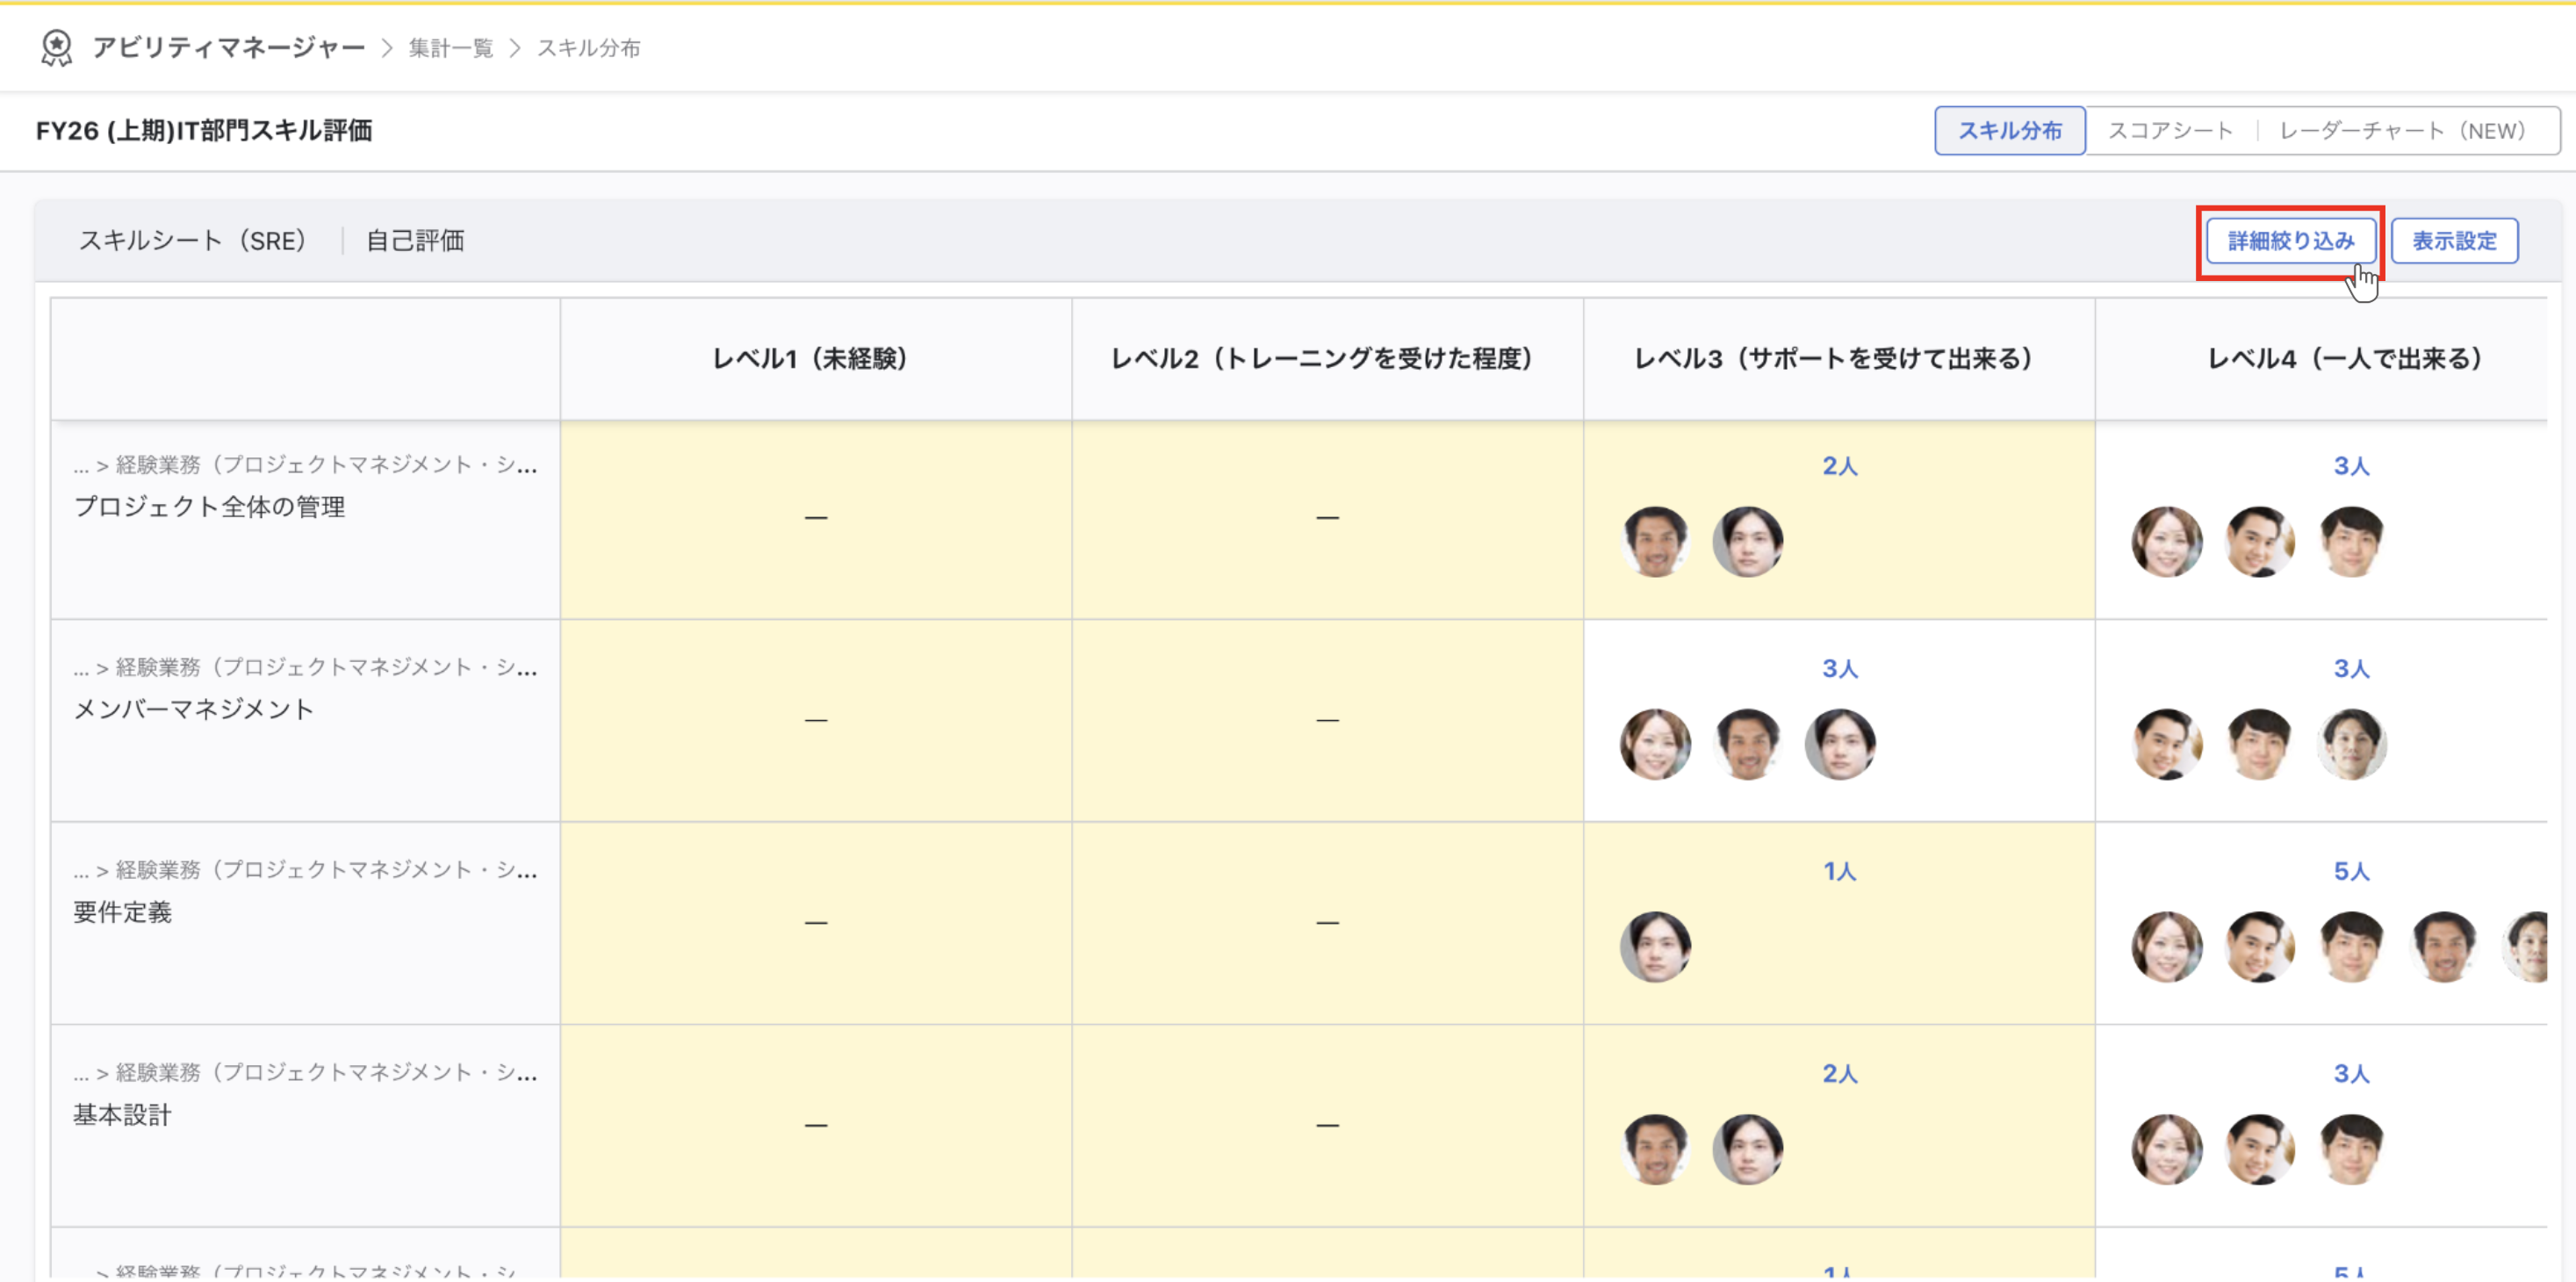Open 3人 count in 基本設計 Level 4
Image resolution: width=2576 pixels, height=1282 pixels.
2351,1074
